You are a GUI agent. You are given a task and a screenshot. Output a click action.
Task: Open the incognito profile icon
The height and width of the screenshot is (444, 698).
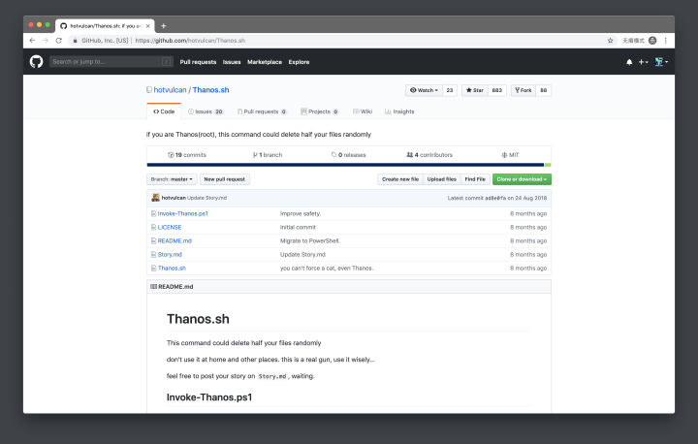click(652, 40)
